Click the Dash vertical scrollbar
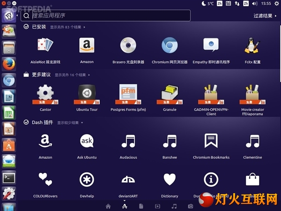Image resolution: width=281 pixels, height=211 pixels. (x=280, y=54)
